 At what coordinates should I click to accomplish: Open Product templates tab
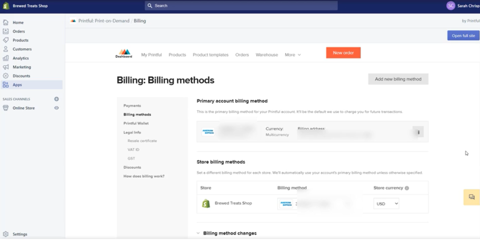coord(210,55)
